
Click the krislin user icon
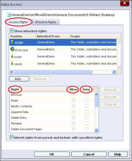point(12,56)
